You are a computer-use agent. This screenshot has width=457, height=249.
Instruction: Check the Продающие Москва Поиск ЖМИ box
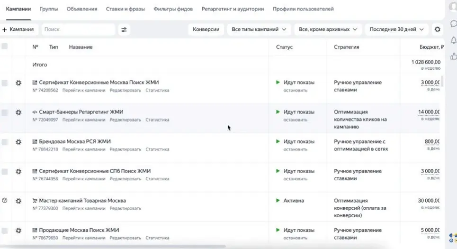tap(4, 231)
